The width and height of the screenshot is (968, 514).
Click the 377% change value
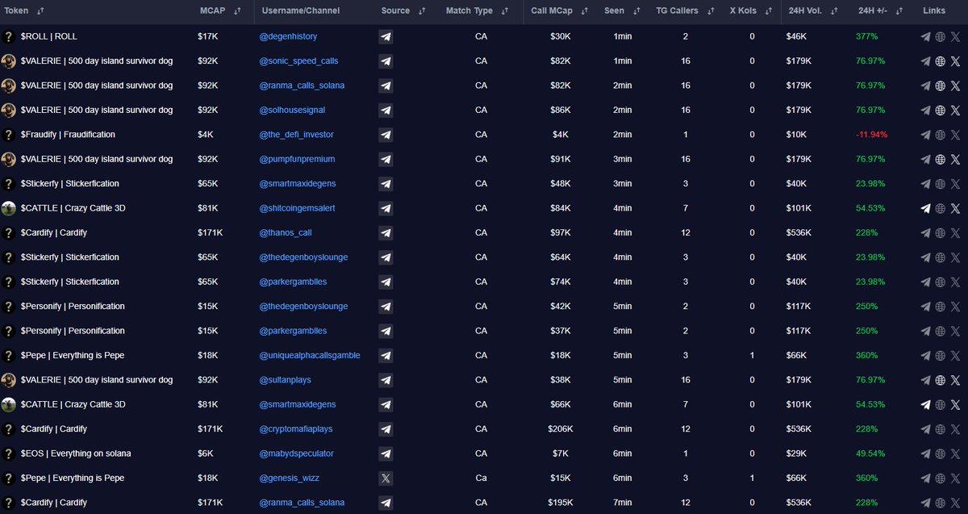click(866, 37)
